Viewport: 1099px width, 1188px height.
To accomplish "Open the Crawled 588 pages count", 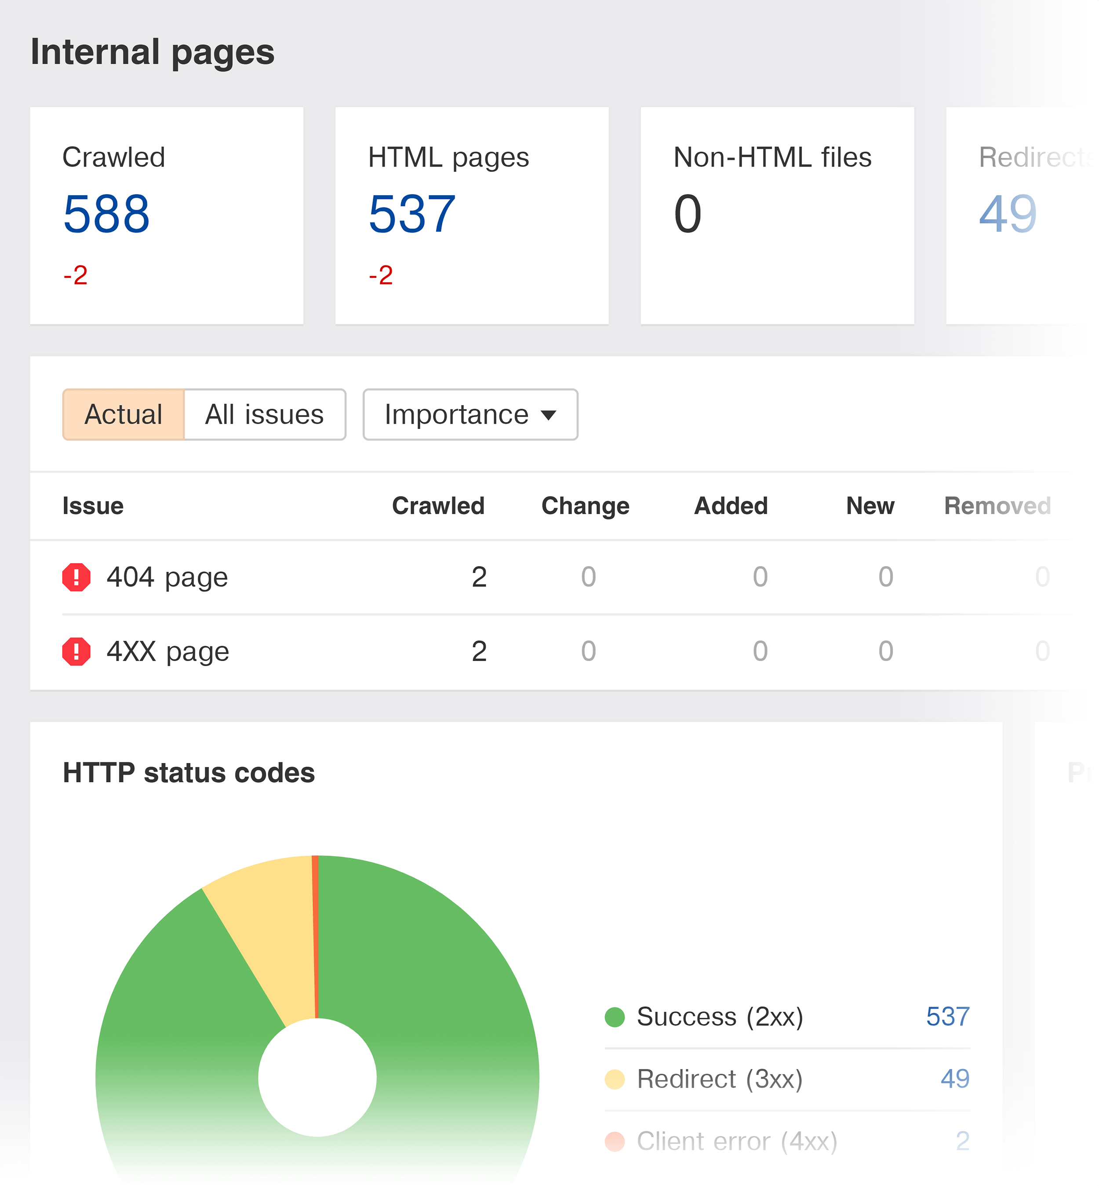I will click(x=106, y=214).
